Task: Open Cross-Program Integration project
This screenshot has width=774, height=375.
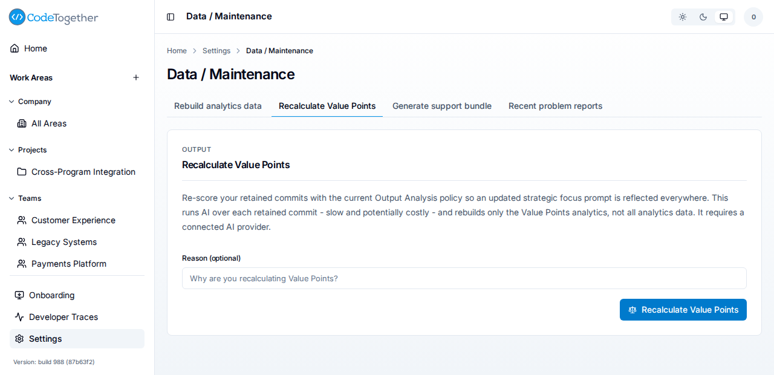Action: click(77, 172)
